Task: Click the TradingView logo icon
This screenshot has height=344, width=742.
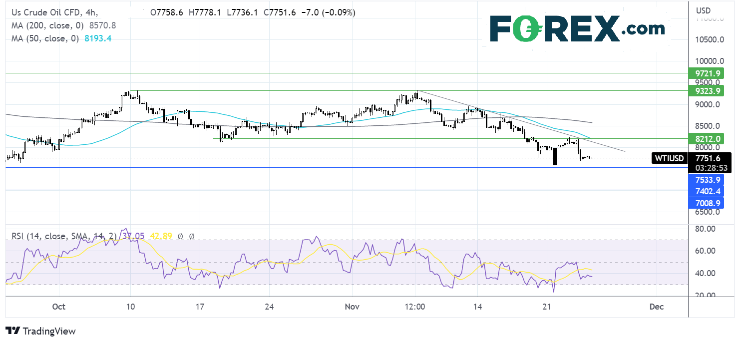Action: [12, 331]
